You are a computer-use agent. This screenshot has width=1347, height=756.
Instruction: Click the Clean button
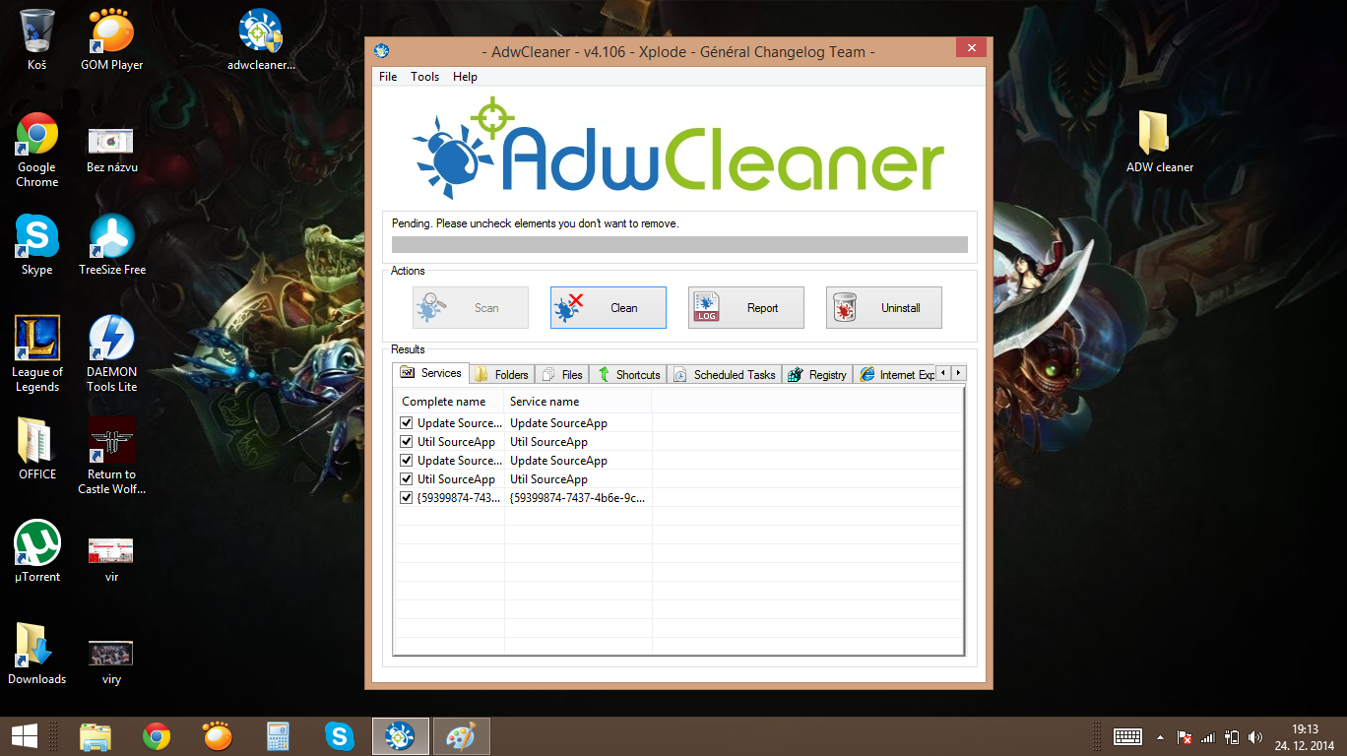click(609, 308)
